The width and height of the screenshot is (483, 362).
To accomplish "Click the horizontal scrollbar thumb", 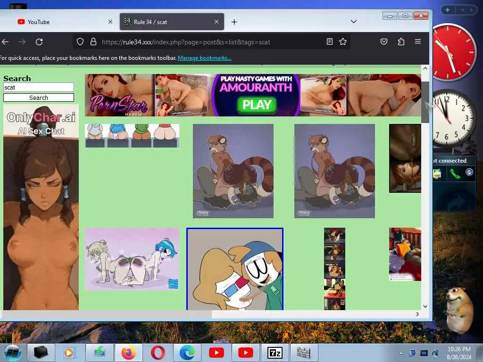I will [106, 314].
